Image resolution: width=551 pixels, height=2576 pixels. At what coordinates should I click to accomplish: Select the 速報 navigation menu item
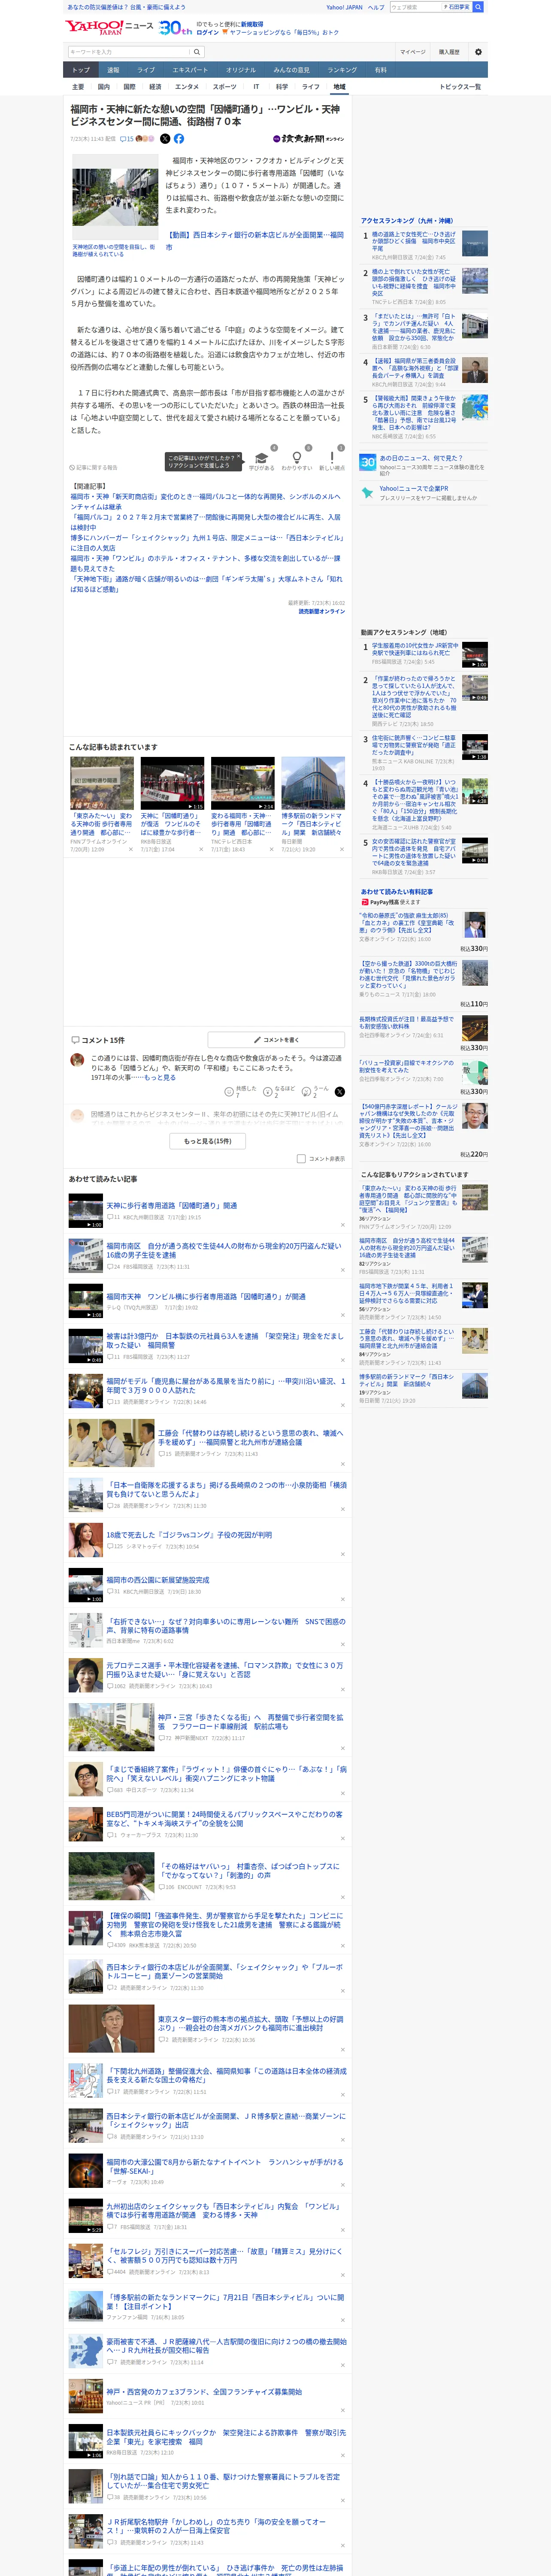pyautogui.click(x=113, y=70)
